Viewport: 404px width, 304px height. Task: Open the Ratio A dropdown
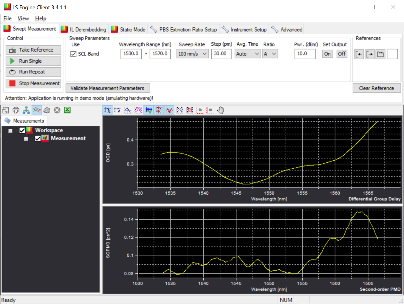click(x=270, y=54)
